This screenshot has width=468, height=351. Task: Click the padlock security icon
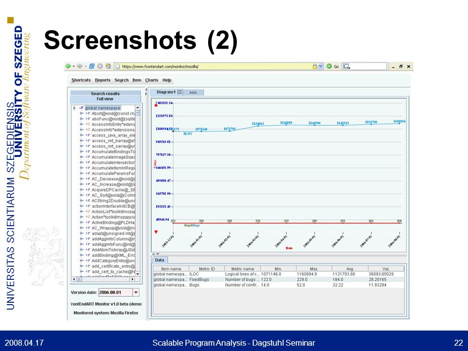click(x=314, y=66)
